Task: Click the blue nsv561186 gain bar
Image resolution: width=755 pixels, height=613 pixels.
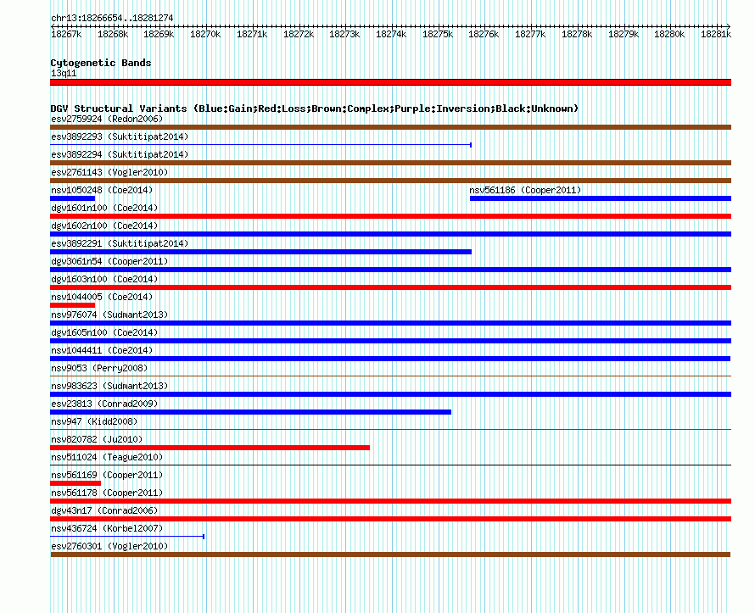Action: pos(601,198)
